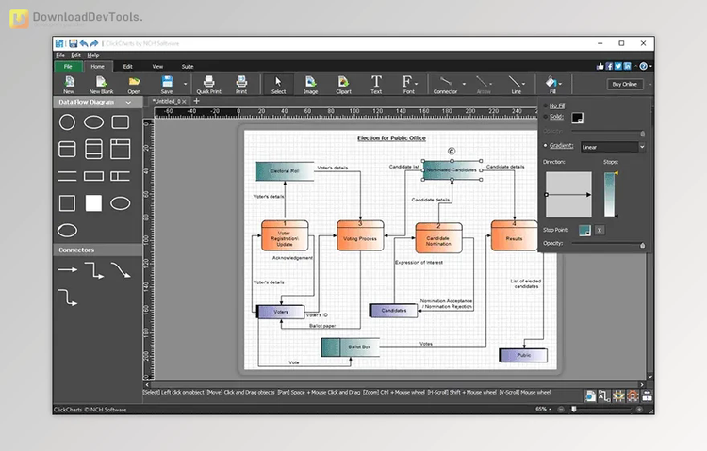
Task: Click the Solid fill black color swatch
Action: click(577, 118)
